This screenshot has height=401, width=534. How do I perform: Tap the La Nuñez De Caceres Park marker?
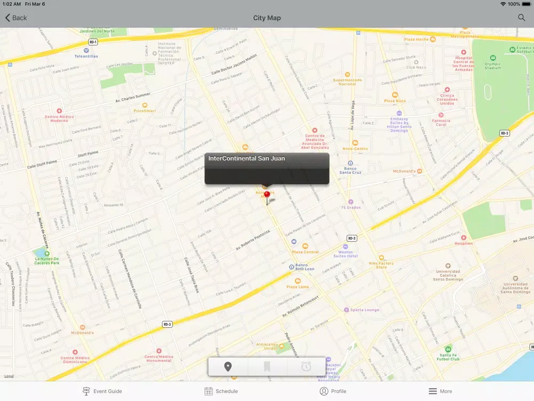click(47, 253)
